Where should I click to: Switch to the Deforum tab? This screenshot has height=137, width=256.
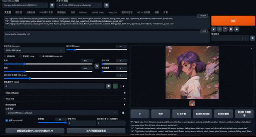pos(83,12)
